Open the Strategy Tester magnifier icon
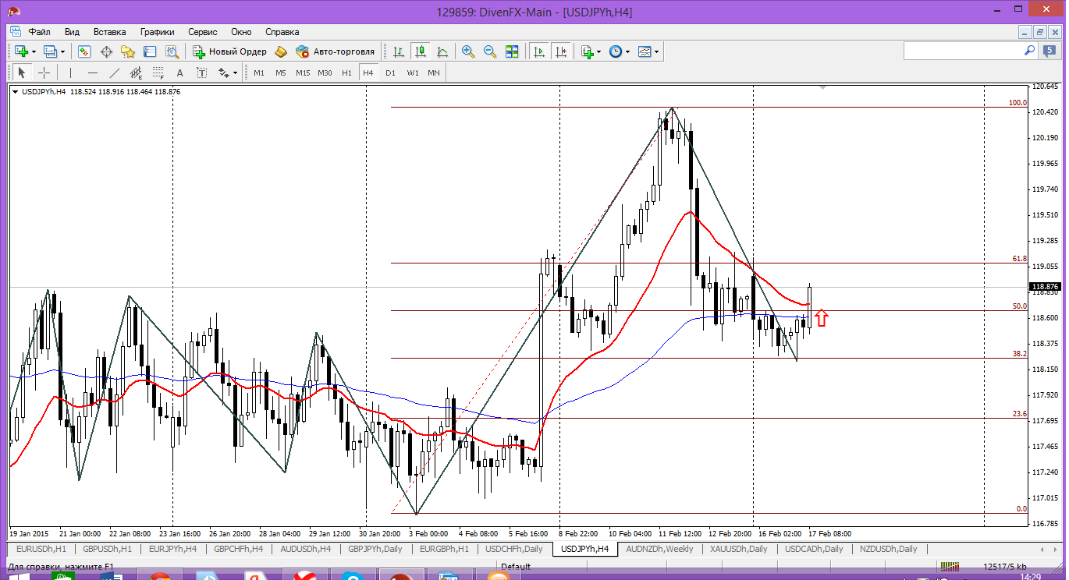The height and width of the screenshot is (580, 1069). pos(172,51)
